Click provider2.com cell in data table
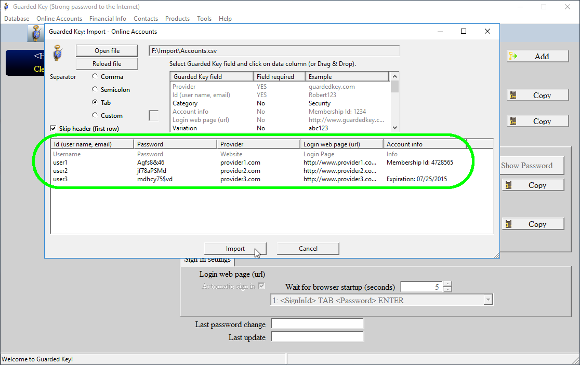The height and width of the screenshot is (365, 580). point(241,171)
